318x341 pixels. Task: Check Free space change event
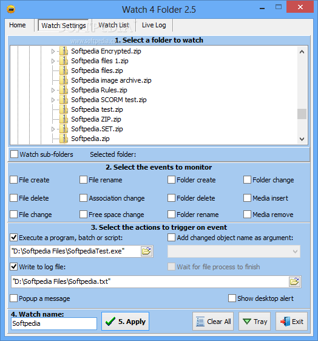(x=83, y=215)
